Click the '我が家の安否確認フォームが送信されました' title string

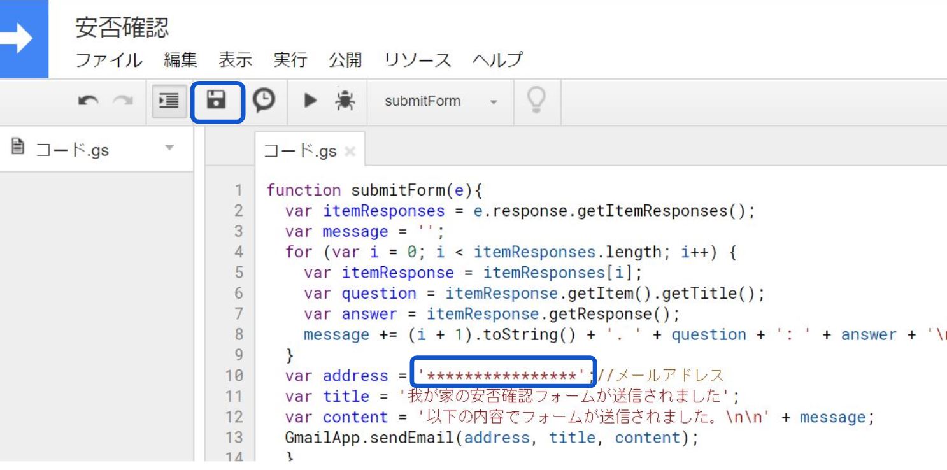(x=564, y=396)
